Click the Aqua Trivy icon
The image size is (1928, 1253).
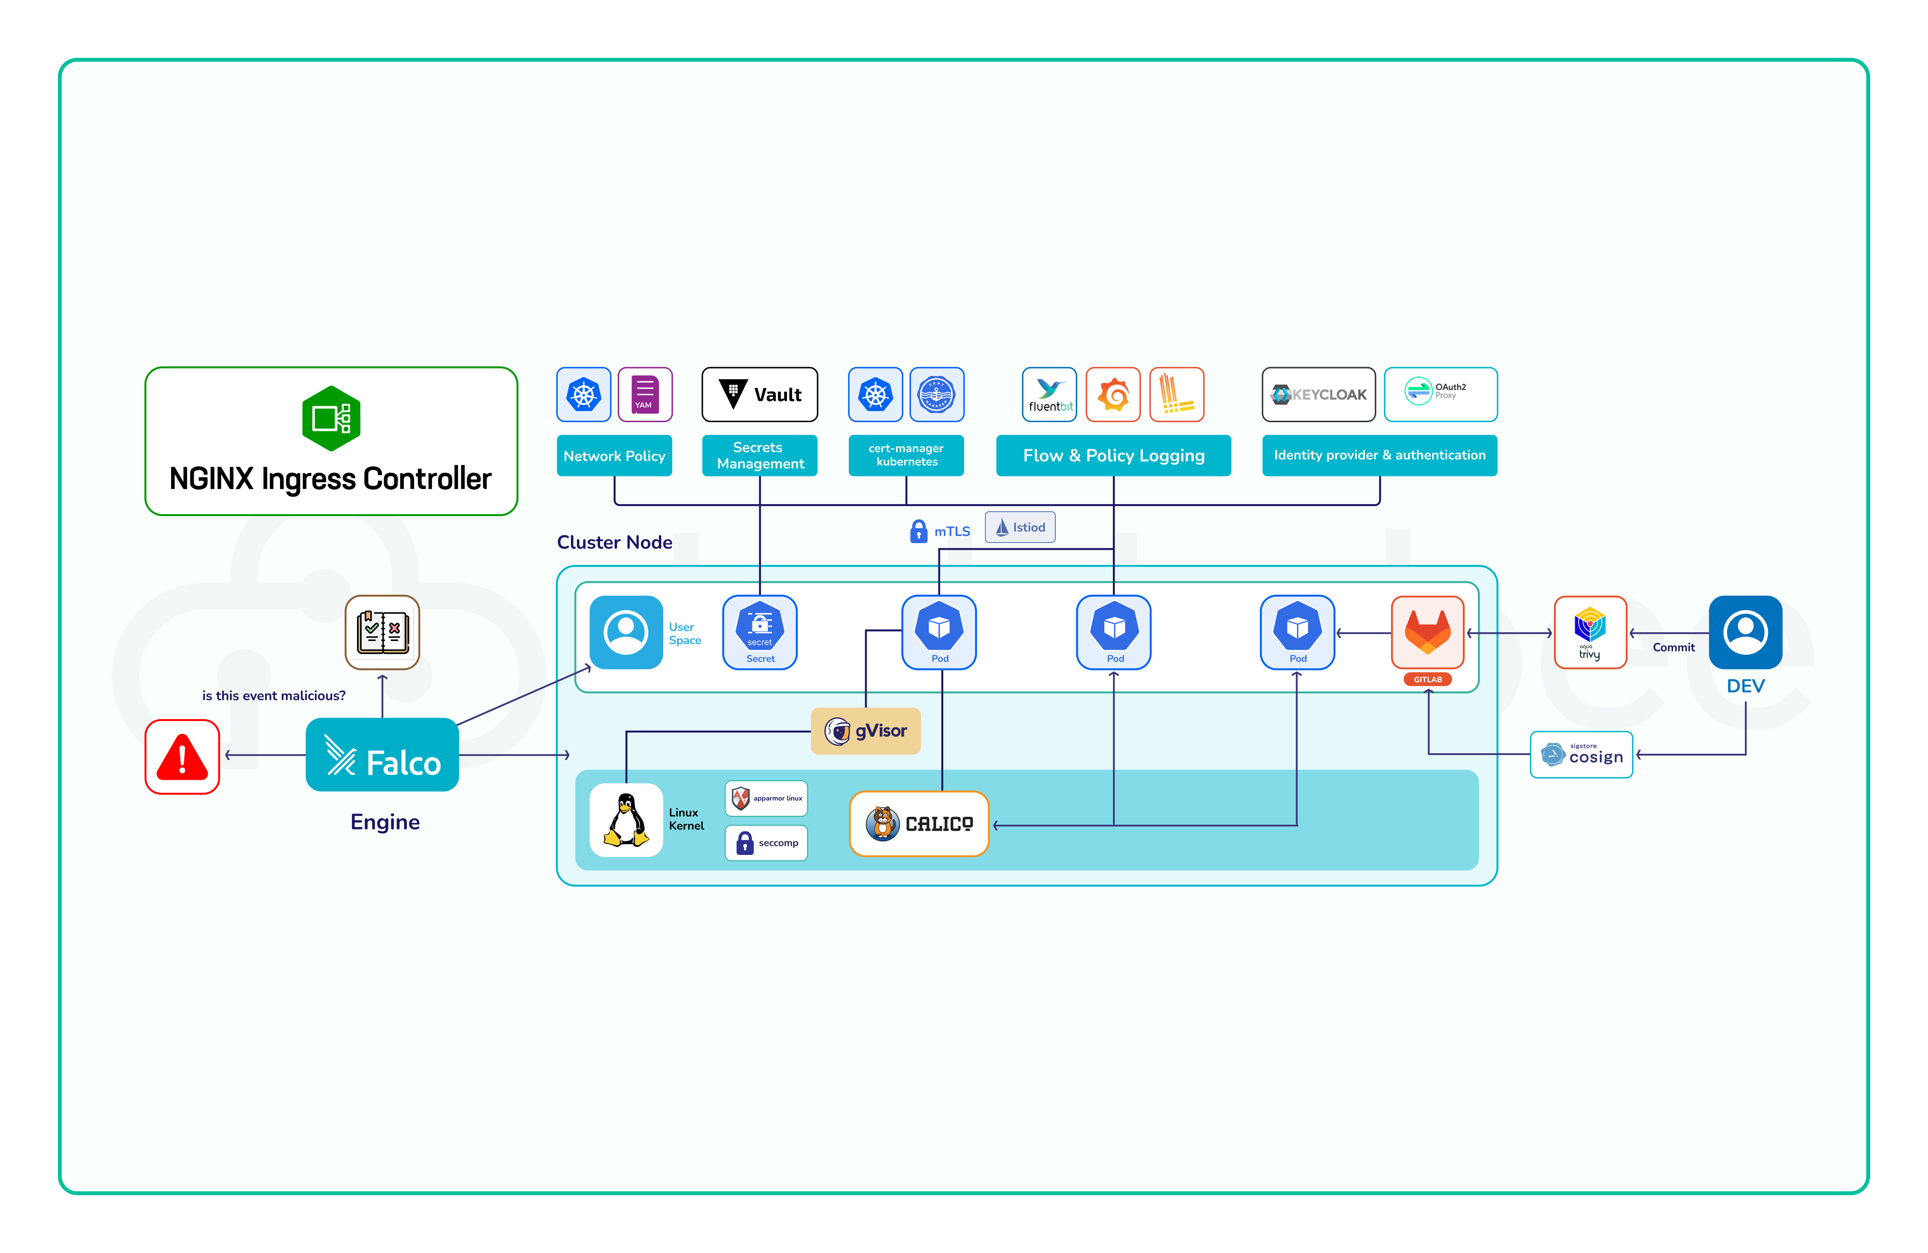tap(1589, 633)
